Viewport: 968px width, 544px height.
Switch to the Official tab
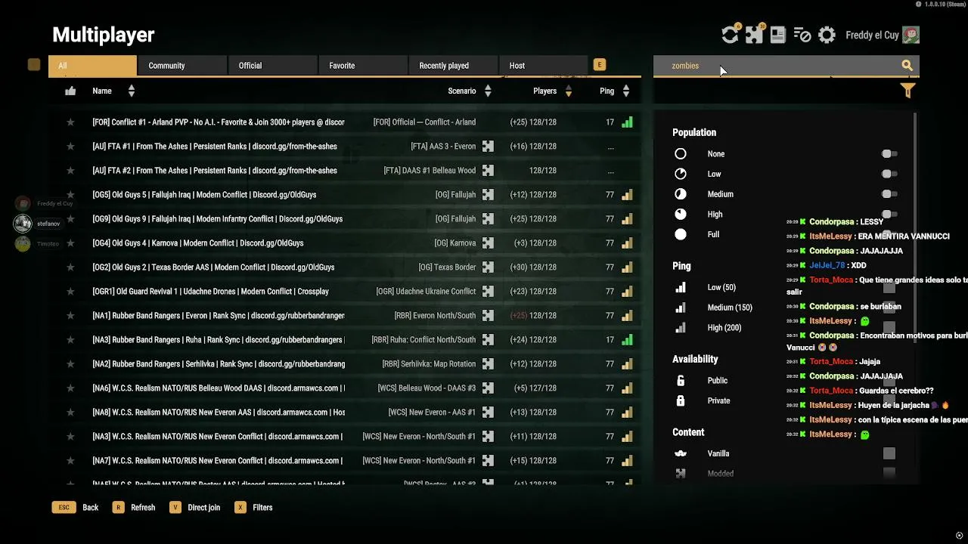(273, 66)
